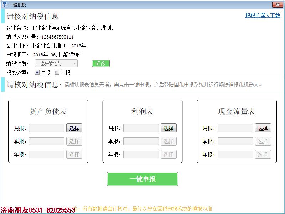This screenshot has height=214, width=285.
Task: Click the 现金流量表 季报 input field
Action: point(235,141)
